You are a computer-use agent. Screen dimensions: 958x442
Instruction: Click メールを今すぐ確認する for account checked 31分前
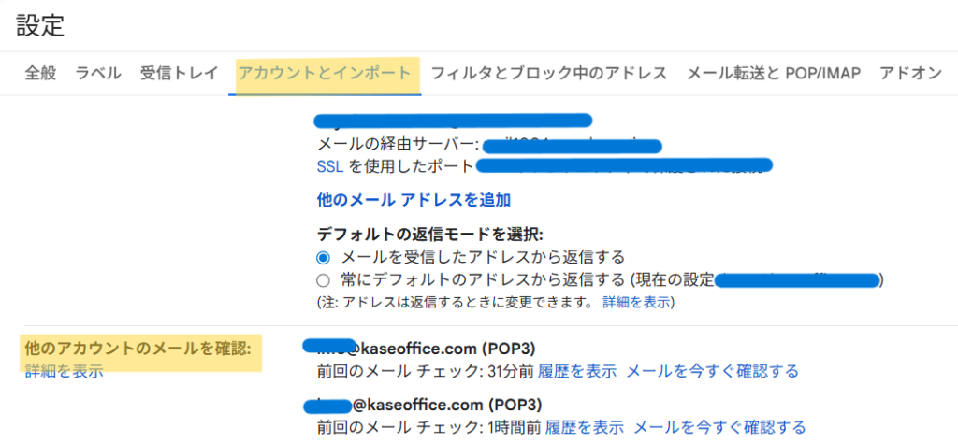(712, 371)
